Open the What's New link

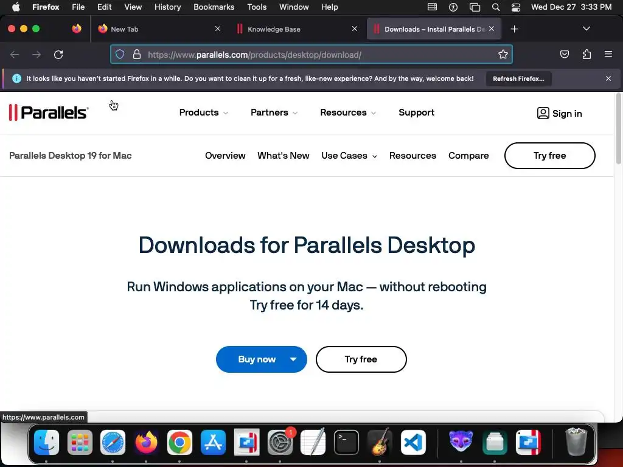(283, 156)
